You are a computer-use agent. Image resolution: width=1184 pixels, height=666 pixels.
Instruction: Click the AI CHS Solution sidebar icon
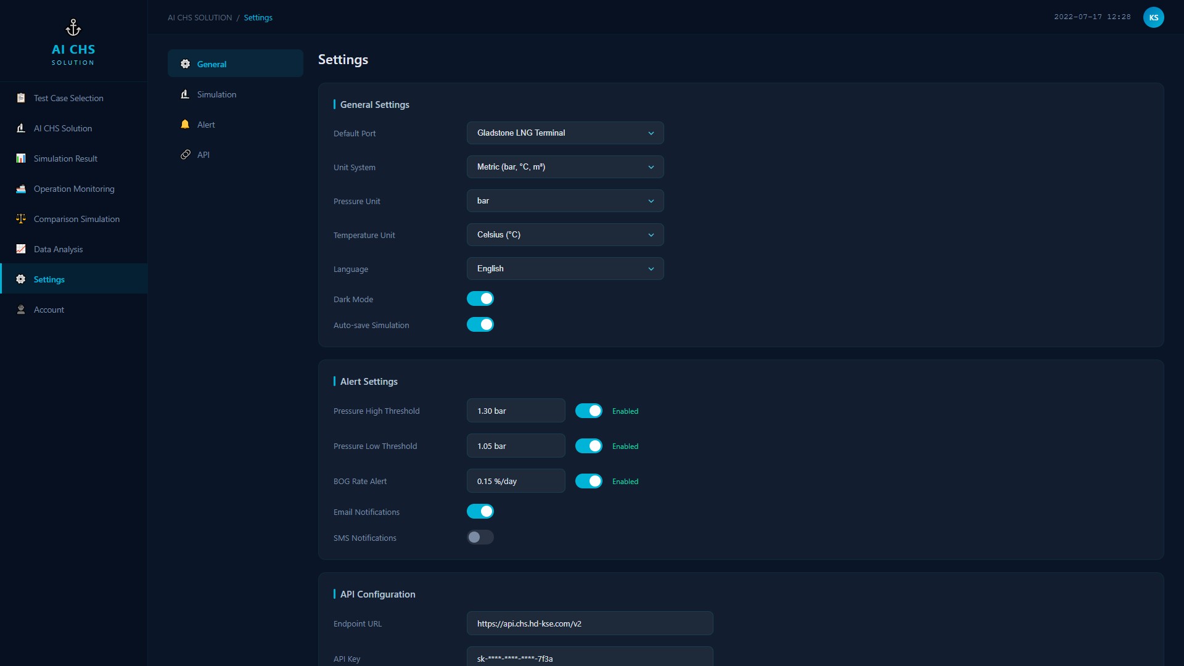click(x=21, y=128)
